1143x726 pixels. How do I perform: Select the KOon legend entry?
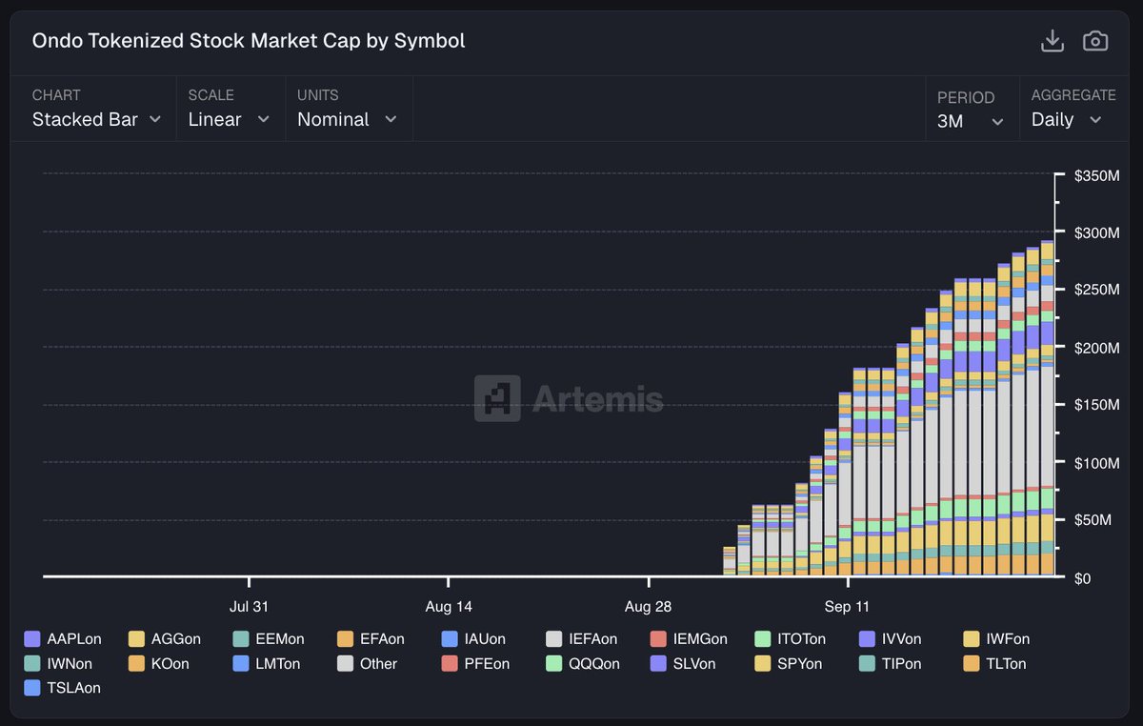click(160, 663)
